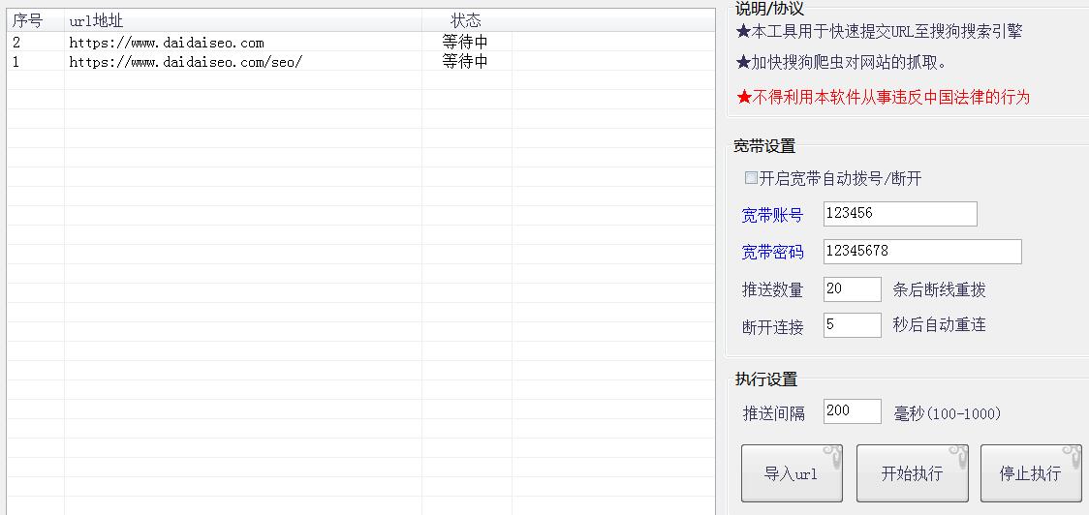
Task: Click text about 搜狗搜索引擎 URL submission
Action: click(880, 31)
